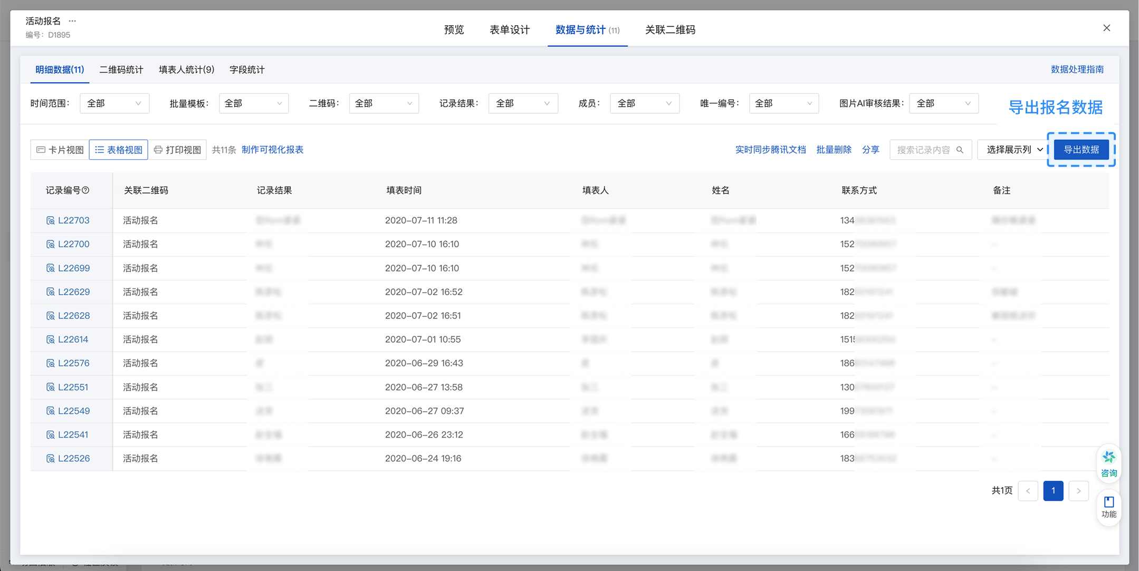Click the record detail icon beside L22629
This screenshot has width=1139, height=571.
tap(51, 292)
